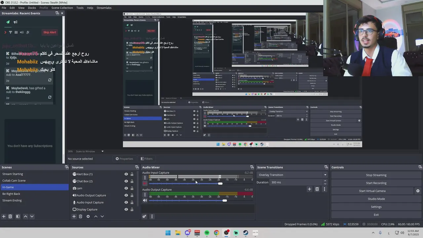Open source properties gear in Sources toolbar
The image size is (423, 238).
point(88,217)
